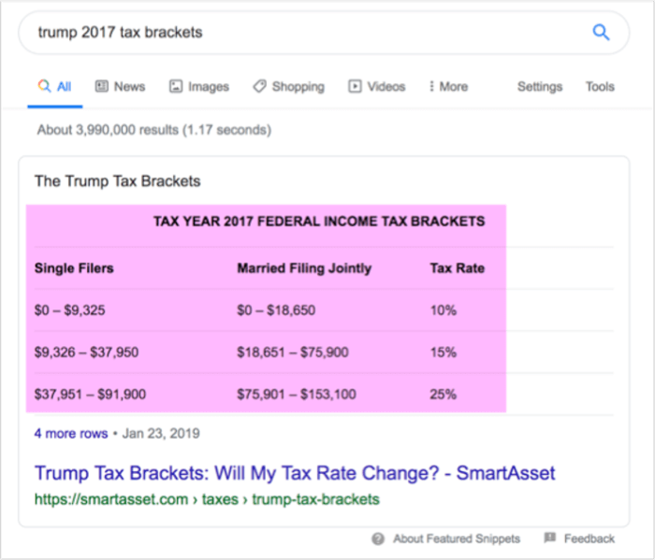Switch to the News tab
The width and height of the screenshot is (655, 560).
129,86
